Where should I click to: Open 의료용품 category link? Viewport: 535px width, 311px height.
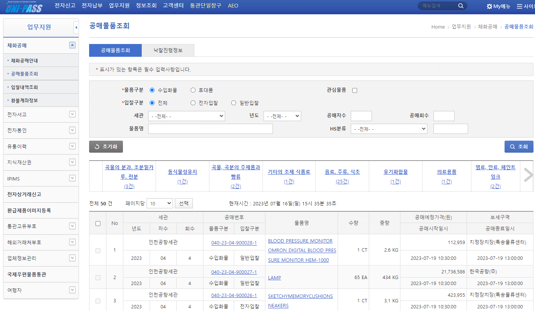(x=447, y=172)
